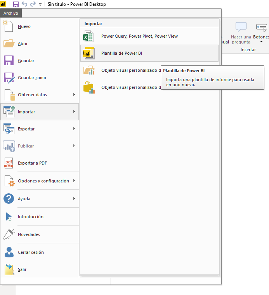Click the second Objeto visual personalizado entry
Image resolution: width=269 pixels, height=295 pixels.
click(131, 87)
